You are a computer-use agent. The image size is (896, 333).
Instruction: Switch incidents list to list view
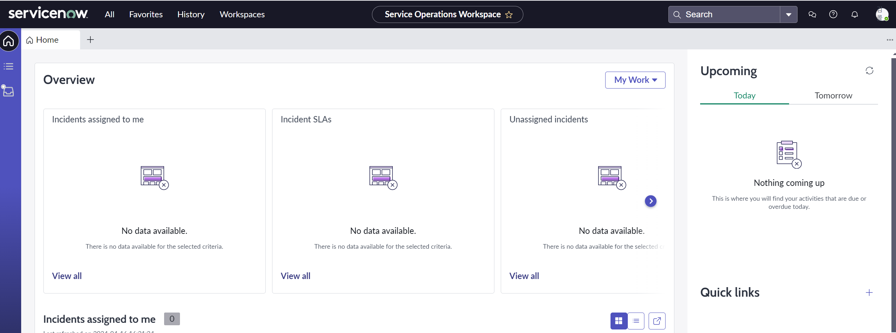636,321
